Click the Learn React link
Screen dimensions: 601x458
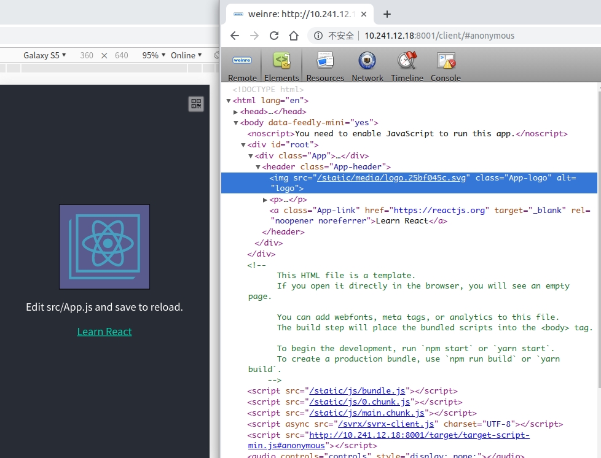[104, 332]
